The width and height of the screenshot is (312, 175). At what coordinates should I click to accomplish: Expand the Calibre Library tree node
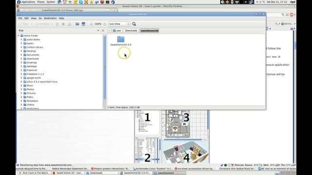[x=21, y=47]
